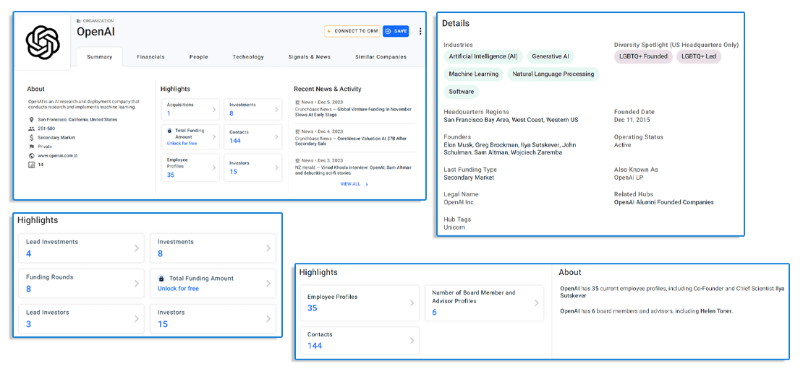Open the CoreWeave Valuation At $7B headline
The height and width of the screenshot is (374, 803).
[349, 142]
